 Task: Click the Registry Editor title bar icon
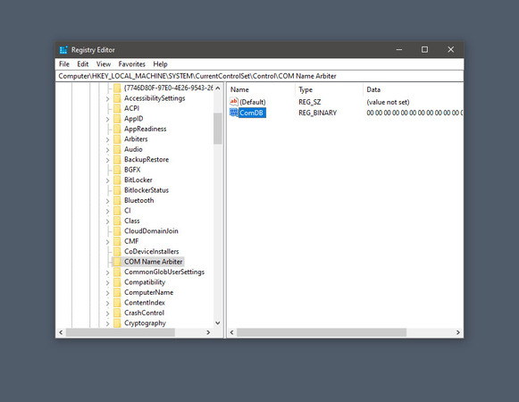pos(63,50)
